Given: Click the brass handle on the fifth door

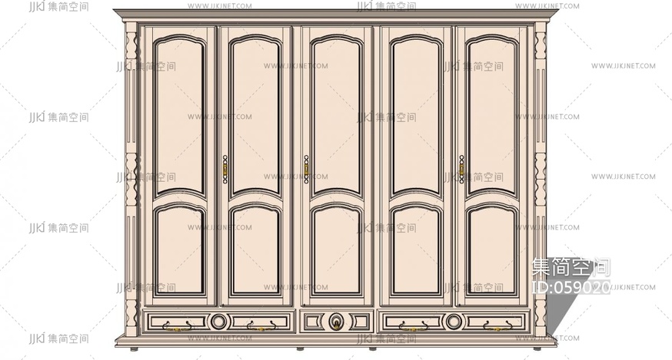Looking at the screenshot, I should (461, 169).
